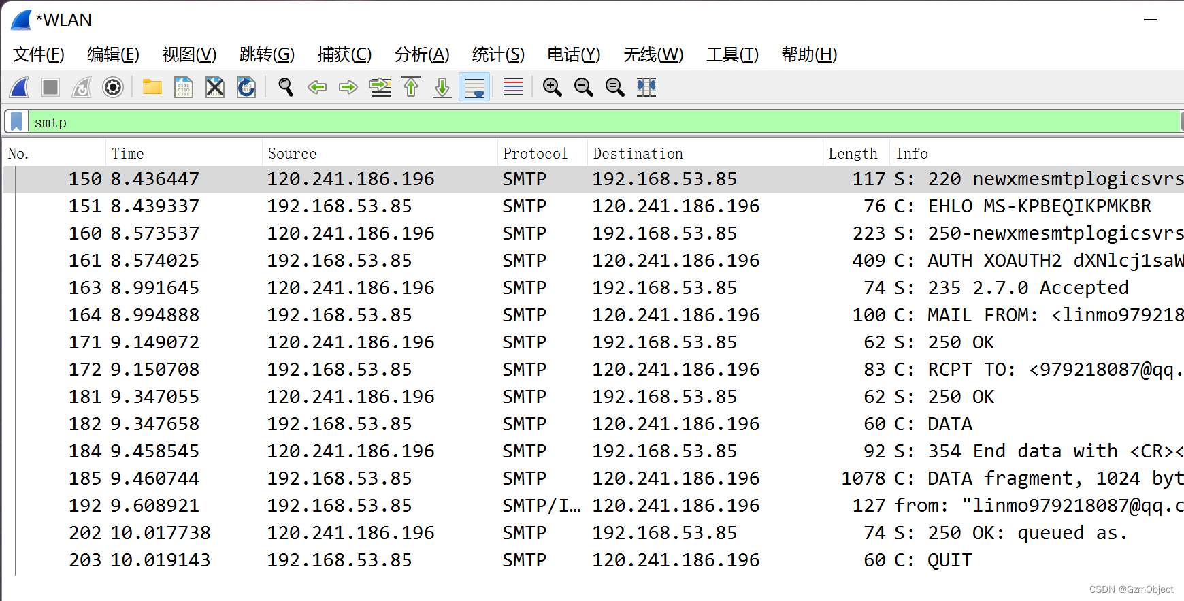Select packet 160 at time 8.573537

[593, 233]
